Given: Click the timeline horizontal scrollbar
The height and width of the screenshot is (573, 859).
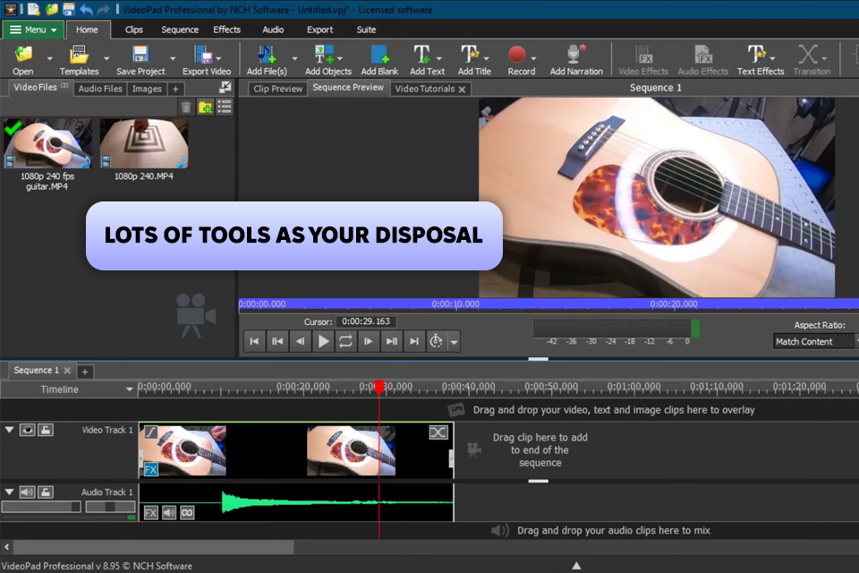Looking at the screenshot, I should [153, 547].
